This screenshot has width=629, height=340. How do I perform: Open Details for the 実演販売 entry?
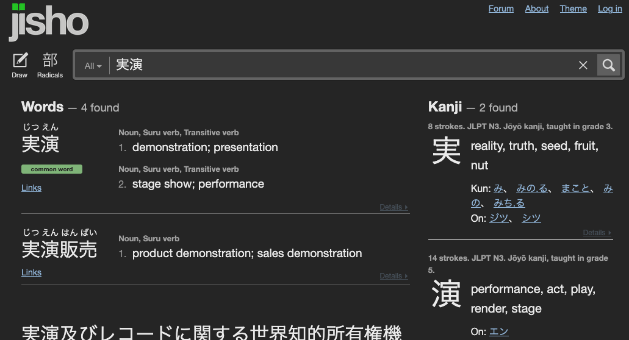pyautogui.click(x=393, y=276)
